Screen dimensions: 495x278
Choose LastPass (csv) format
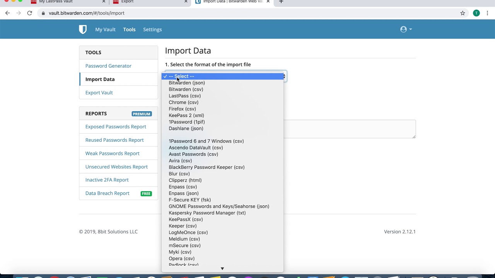[222, 96]
